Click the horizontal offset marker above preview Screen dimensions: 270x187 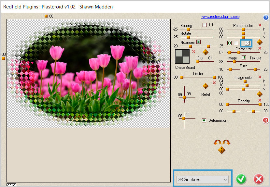(x=46, y=16)
